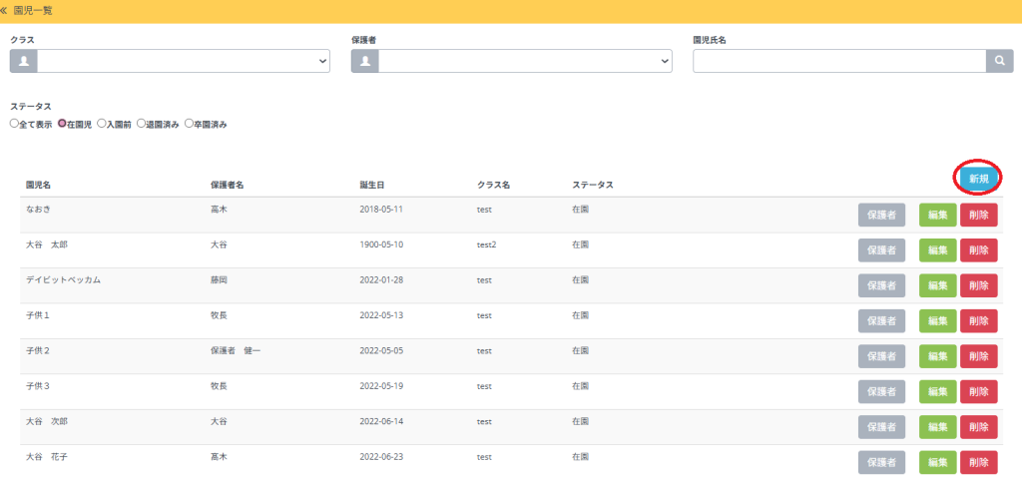Viewport: 1022px width, 477px height.
Task: Remove the 子供2 entry with 削除
Action: [978, 356]
